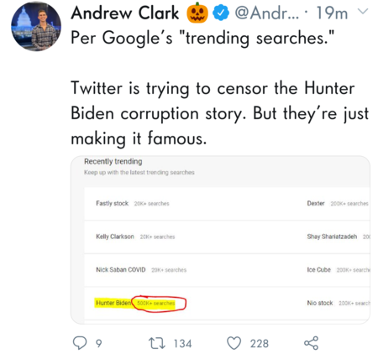This screenshot has height=359, width=378.
Task: Click the pumpkin emoji beside name
Action: point(197,13)
